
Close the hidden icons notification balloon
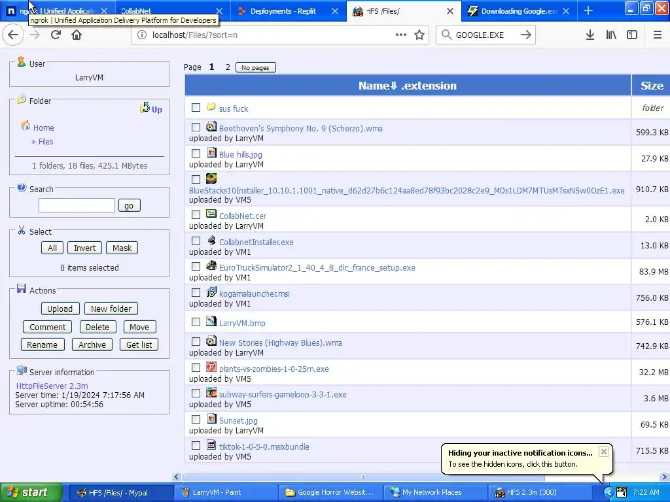pyautogui.click(x=603, y=452)
